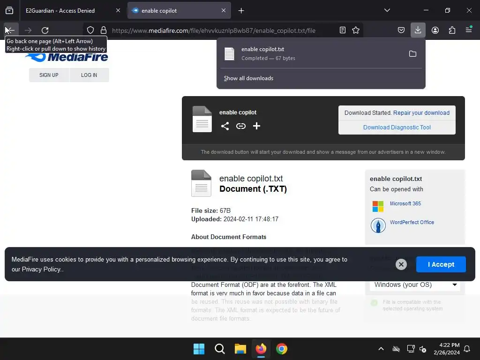Click the padlock site security icon
The image size is (480, 360).
(104, 30)
